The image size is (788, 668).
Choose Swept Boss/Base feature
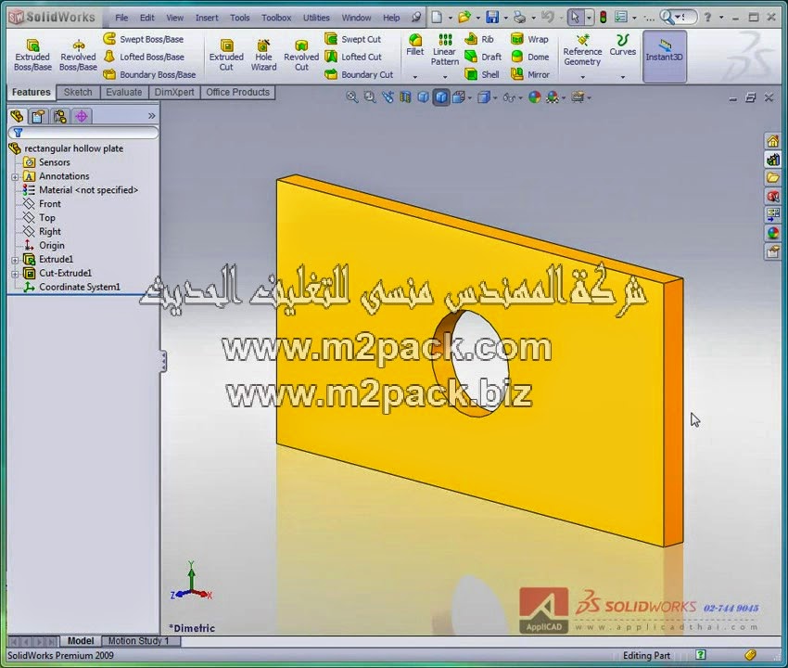(144, 39)
